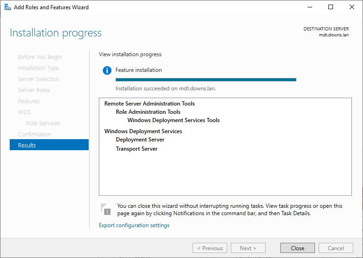The width and height of the screenshot is (363, 258).
Task: Select Windows Deployment Services Tools item
Action: 173,120
